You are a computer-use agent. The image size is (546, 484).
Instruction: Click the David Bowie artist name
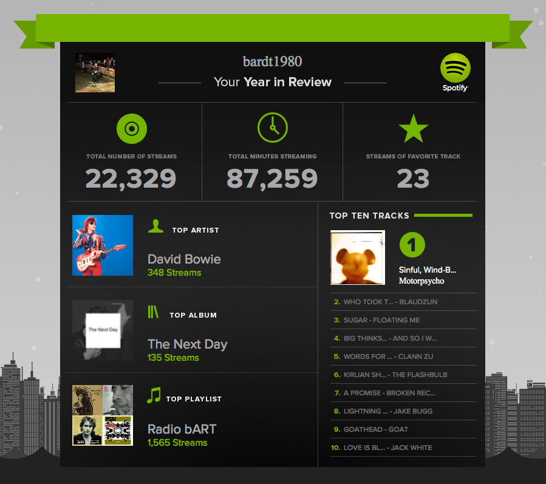(x=184, y=259)
